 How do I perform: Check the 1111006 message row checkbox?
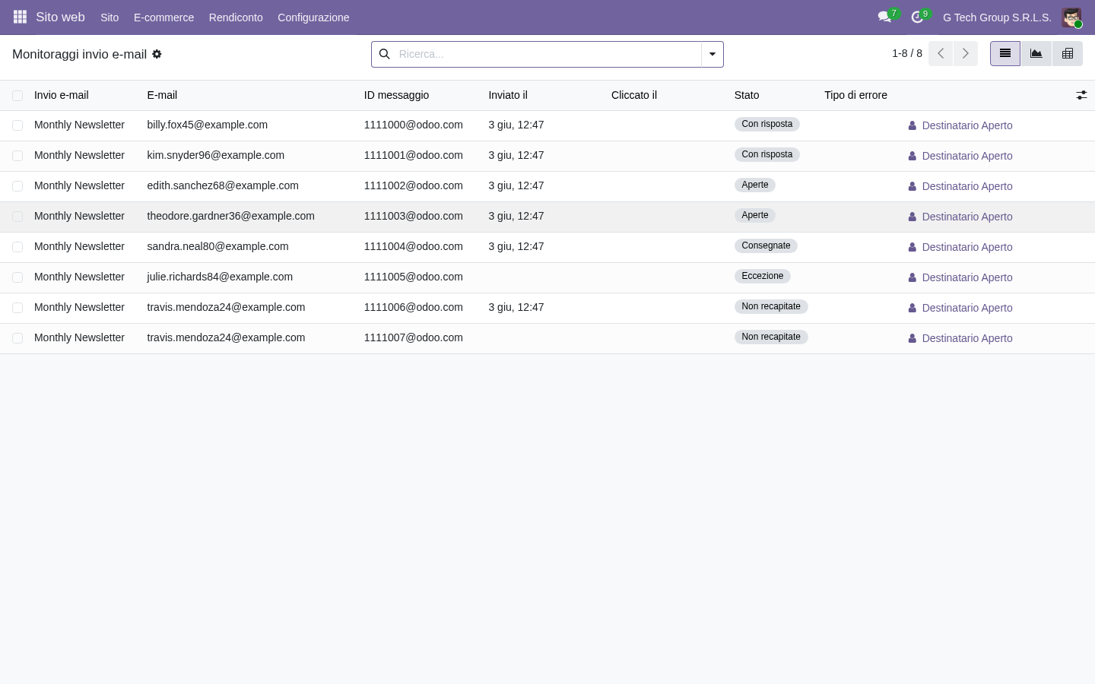coord(17,308)
